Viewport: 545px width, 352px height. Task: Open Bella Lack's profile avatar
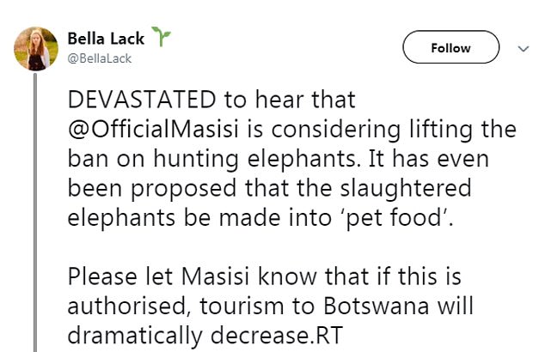36,49
